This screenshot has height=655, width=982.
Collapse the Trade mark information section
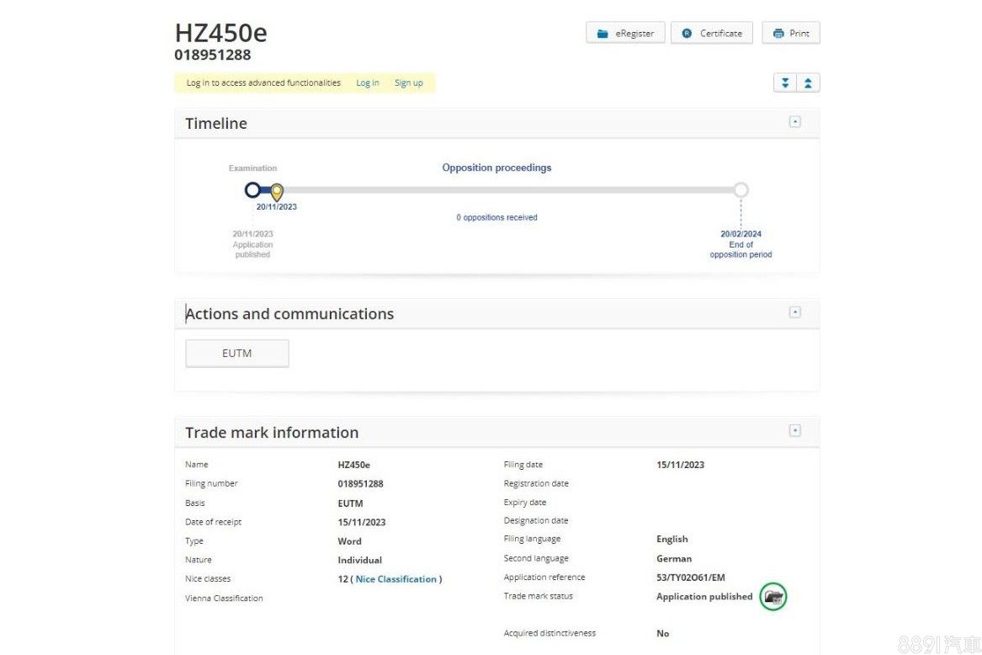[x=794, y=431]
